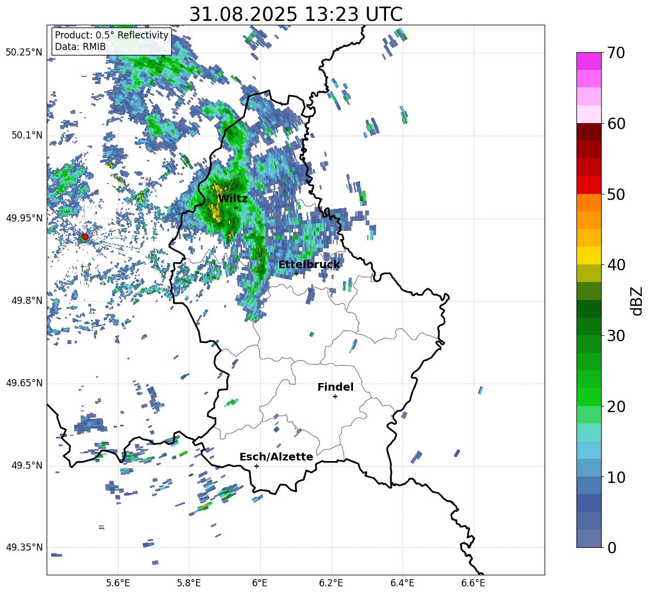This screenshot has width=650, height=594.
Task: Click the 60 tick on the colorbar
Action: [x=615, y=124]
